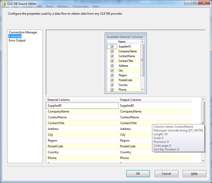The image size is (212, 183).
Task: Select the Address external column cell
Action: click(x=82, y=129)
